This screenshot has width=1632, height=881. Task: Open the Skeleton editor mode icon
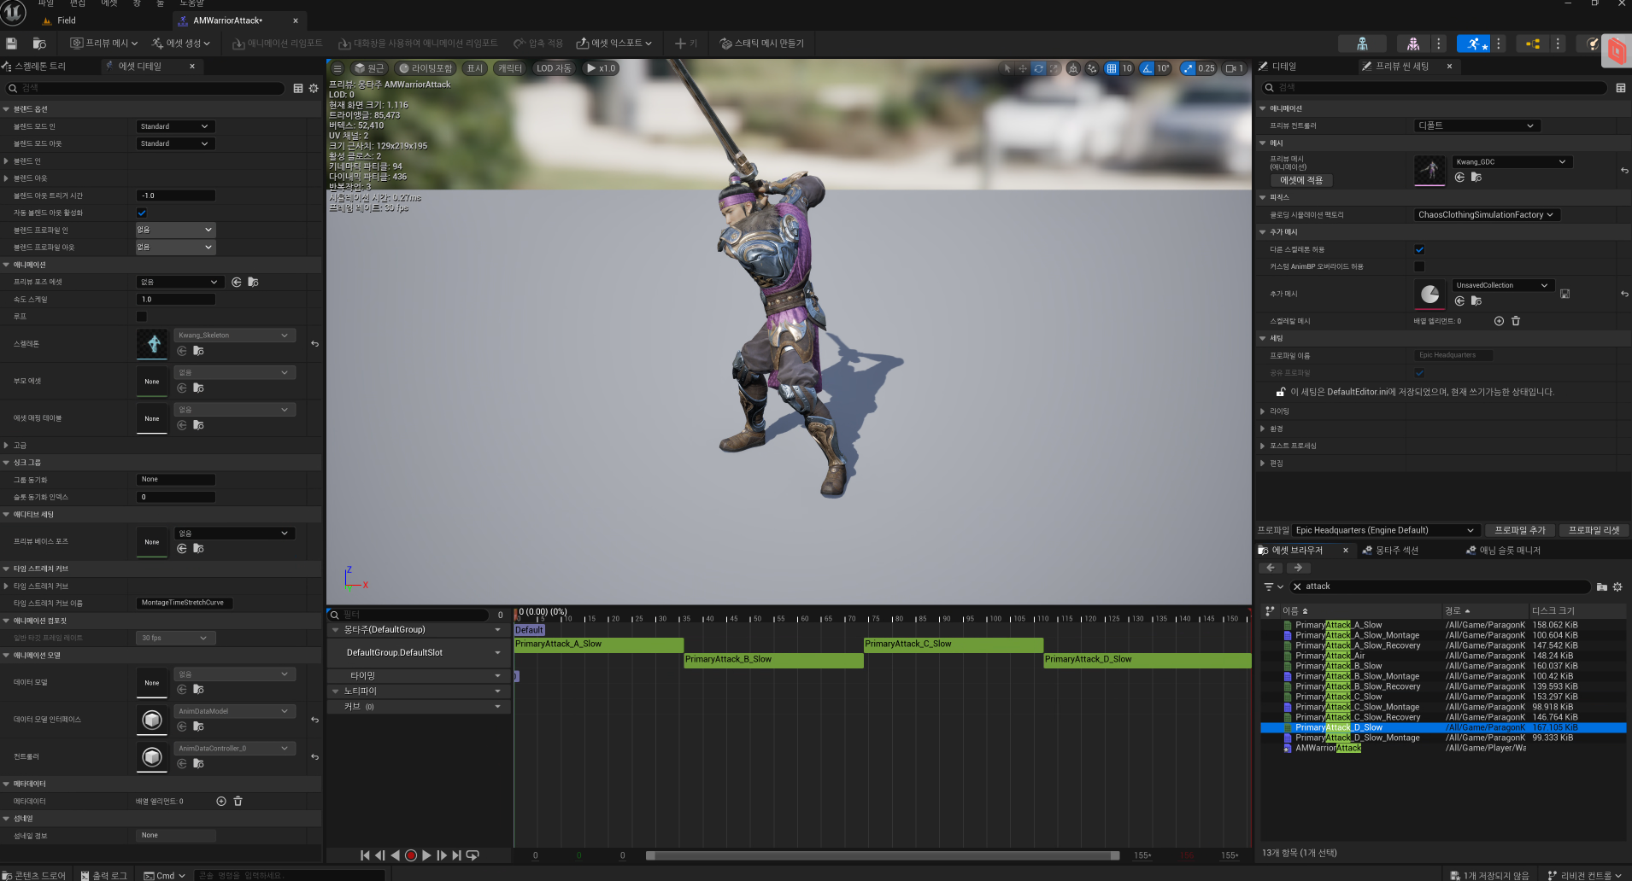point(1362,44)
